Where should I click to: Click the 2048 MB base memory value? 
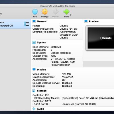pos(56,47)
